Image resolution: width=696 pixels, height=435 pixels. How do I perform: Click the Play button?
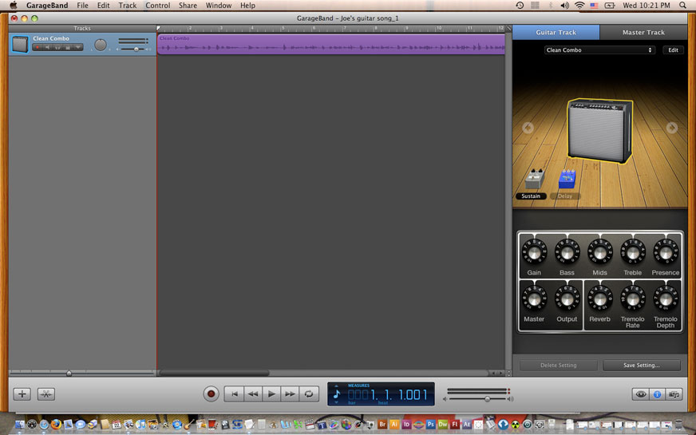(x=271, y=393)
